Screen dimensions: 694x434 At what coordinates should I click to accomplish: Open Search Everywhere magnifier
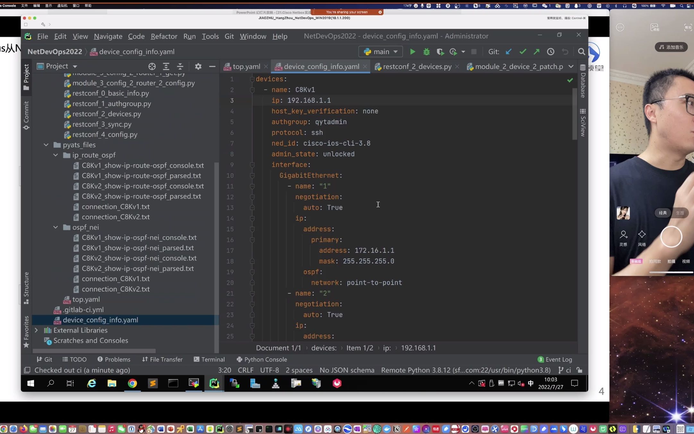point(581,52)
